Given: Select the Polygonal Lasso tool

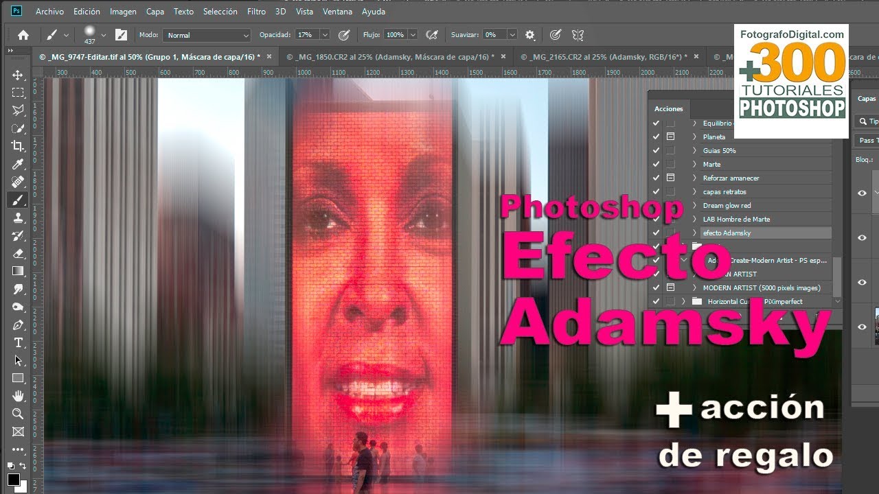Looking at the screenshot, I should [x=18, y=110].
